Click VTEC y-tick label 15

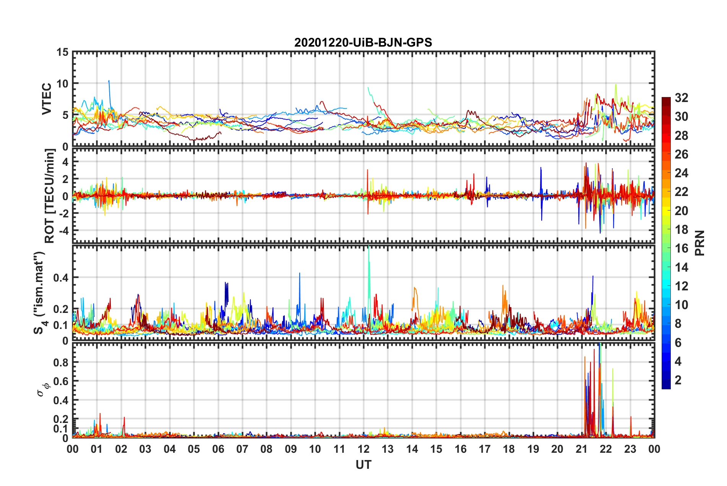pyautogui.click(x=63, y=52)
